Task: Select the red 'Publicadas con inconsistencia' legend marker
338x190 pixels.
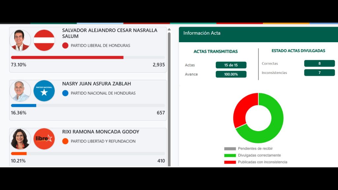Action: click(229, 162)
